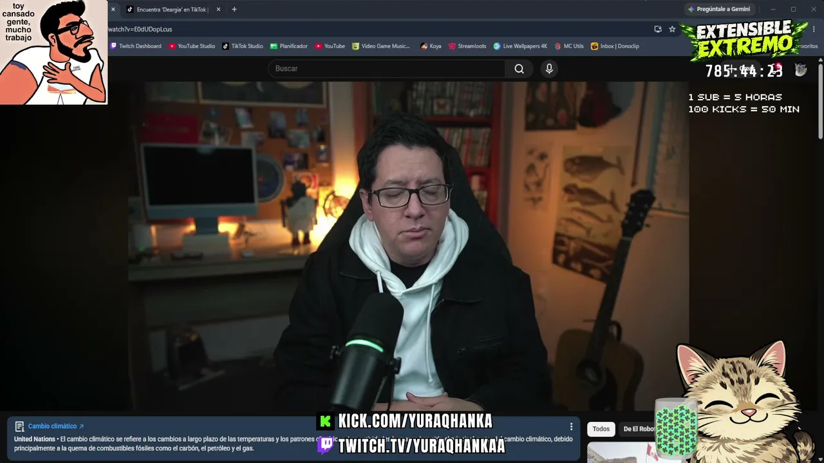824x463 pixels.
Task: Open the Video Game Music bookmark
Action: point(381,46)
